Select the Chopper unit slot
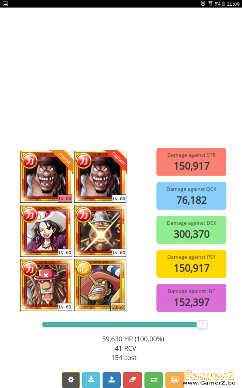Screen dimensions: 242x388 coord(46,285)
